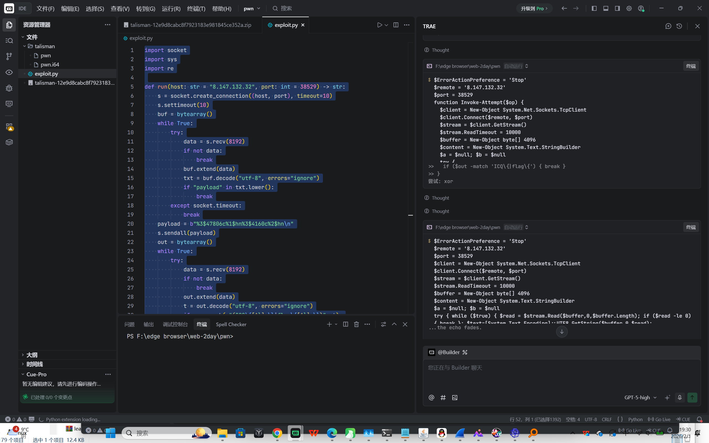
Task: Toggle the secondary sidebar layout button
Action: pos(617,9)
